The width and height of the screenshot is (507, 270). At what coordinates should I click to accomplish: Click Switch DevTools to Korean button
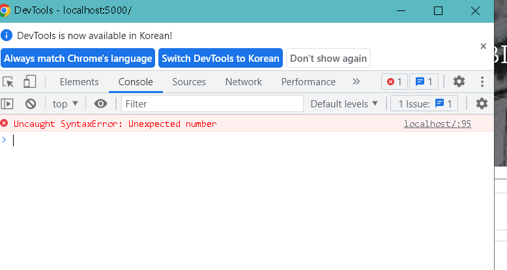220,58
